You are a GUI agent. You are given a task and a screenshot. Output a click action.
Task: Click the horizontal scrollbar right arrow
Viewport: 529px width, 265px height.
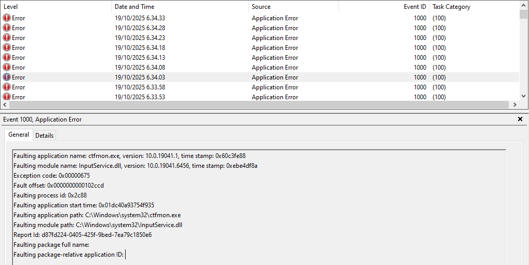[x=515, y=104]
